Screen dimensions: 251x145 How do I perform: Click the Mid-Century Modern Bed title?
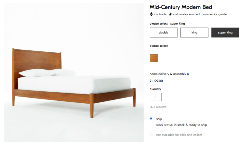pyautogui.click(x=181, y=7)
